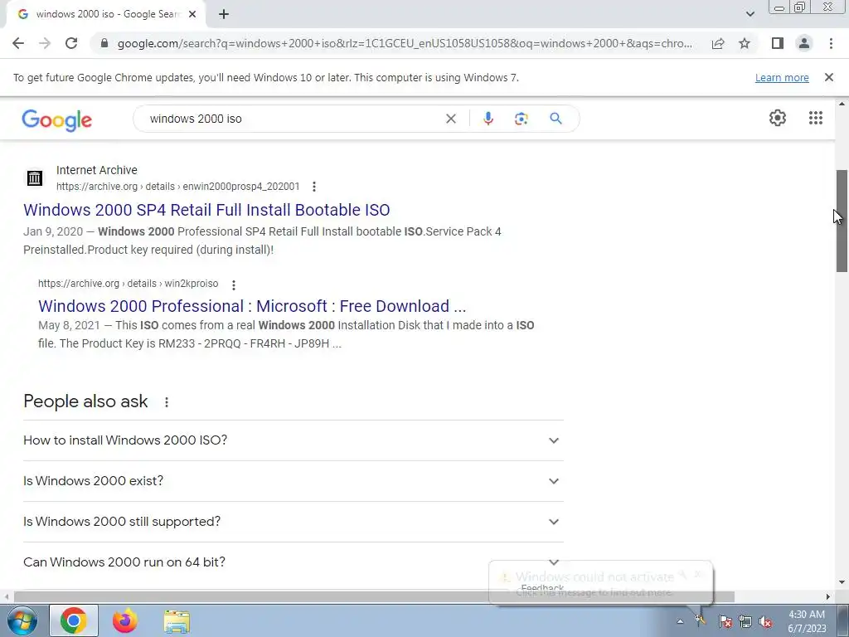Clear the search box text
Viewport: 849px width, 637px height.
[450, 119]
